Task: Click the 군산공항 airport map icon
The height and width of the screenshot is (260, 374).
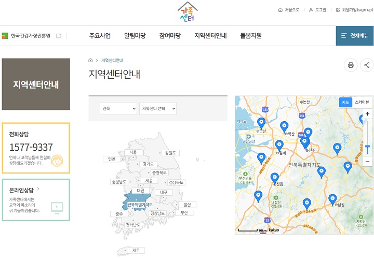Action: click(248, 137)
